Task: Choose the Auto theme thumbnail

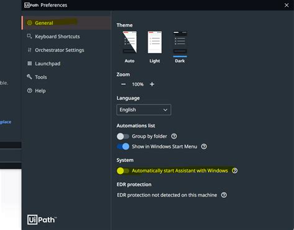Action: [130, 42]
